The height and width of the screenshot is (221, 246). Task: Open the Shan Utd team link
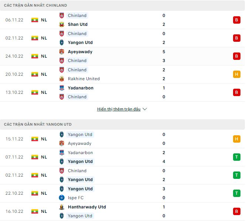78,24
